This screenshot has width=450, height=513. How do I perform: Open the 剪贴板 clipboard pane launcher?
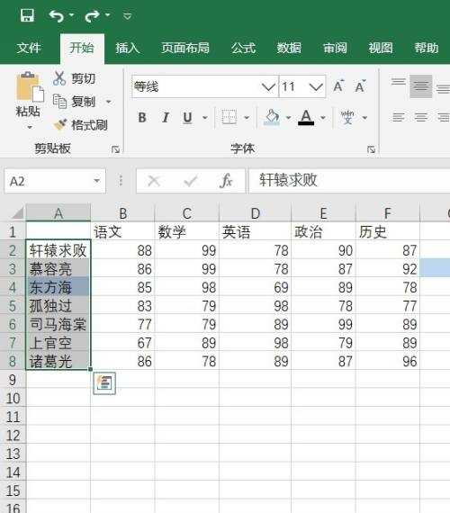(115, 149)
